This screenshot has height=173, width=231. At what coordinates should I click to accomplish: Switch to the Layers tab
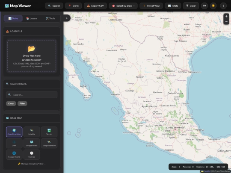32,18
